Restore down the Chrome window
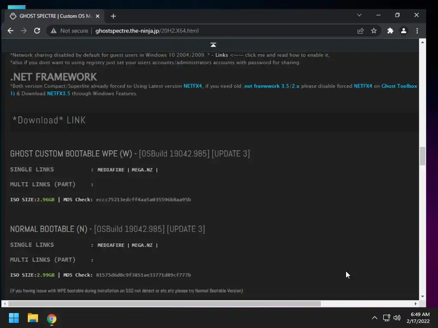 click(x=397, y=15)
